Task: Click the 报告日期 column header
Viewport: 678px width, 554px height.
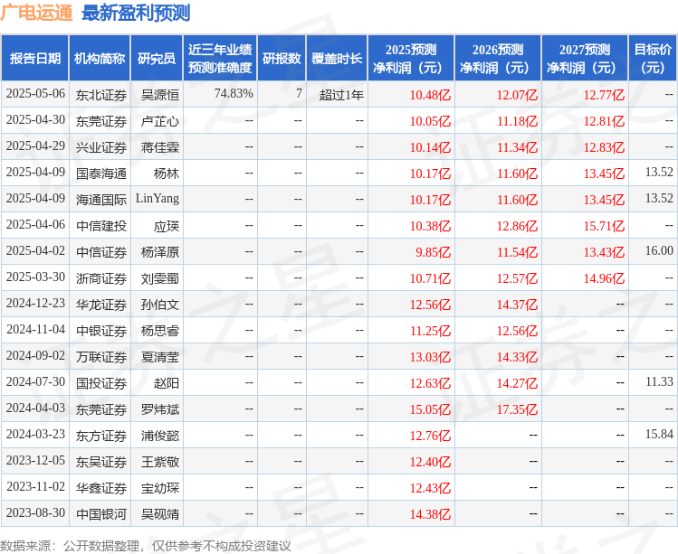Action: pos(35,59)
